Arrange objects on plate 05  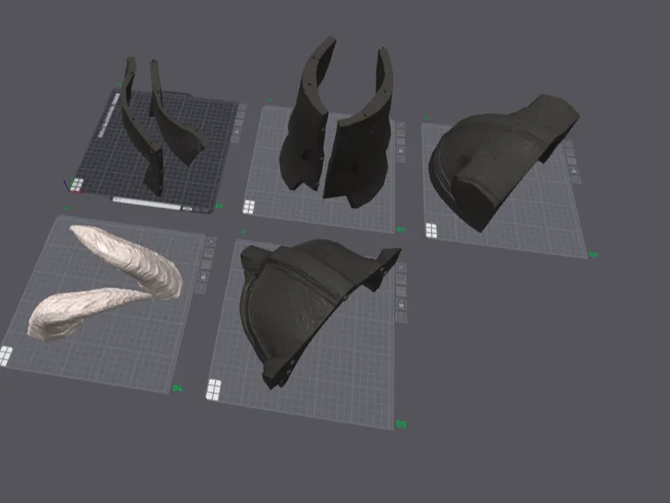(401, 292)
